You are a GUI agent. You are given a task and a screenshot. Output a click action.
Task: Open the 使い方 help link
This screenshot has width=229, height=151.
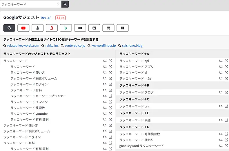46,18
